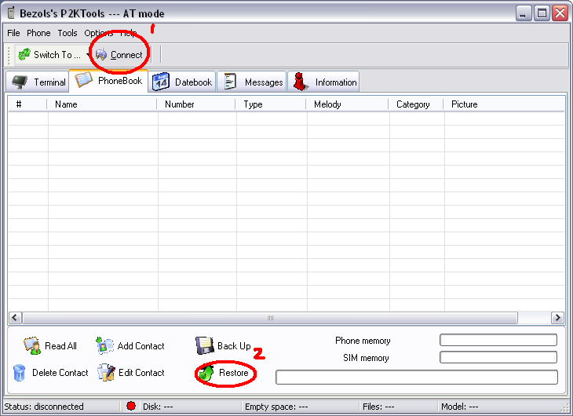Select the PhoneBook tab
Screen dimensions: 573x416
(x=108, y=80)
